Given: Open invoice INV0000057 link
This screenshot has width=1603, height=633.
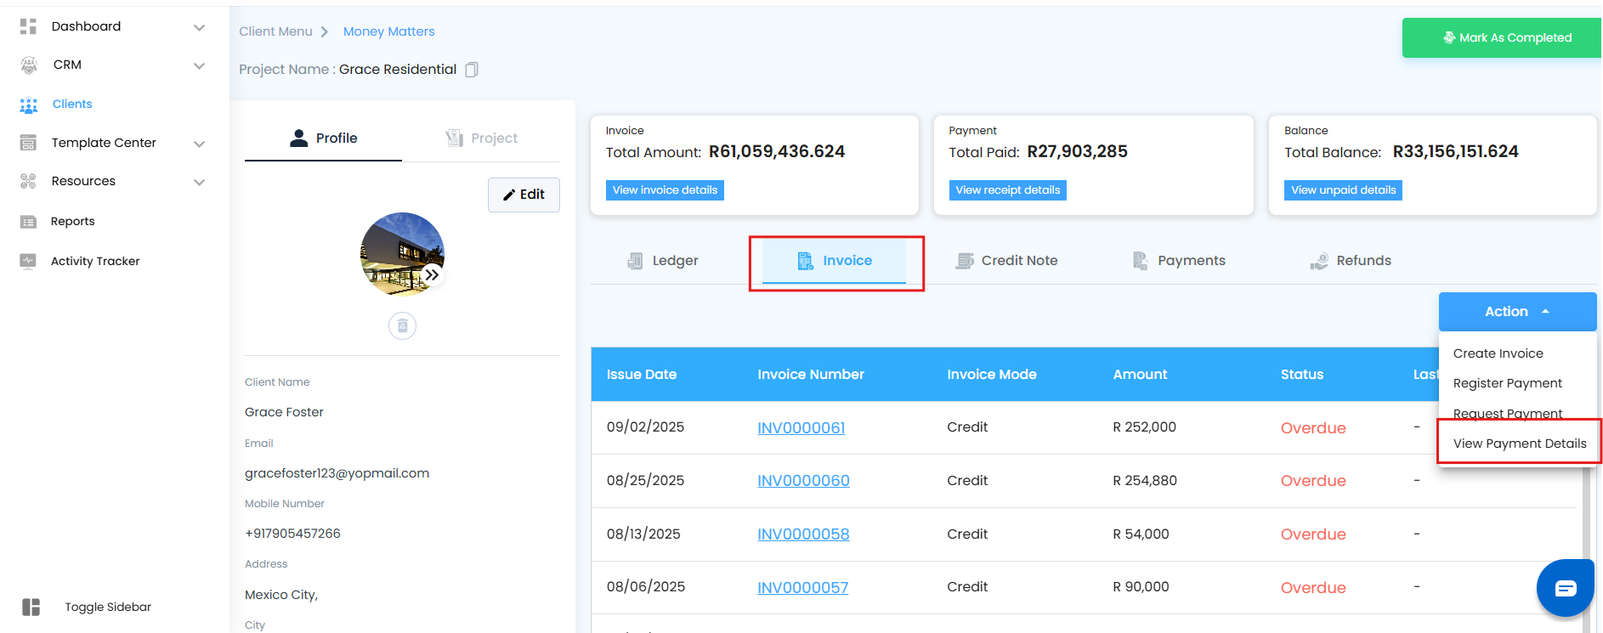Looking at the screenshot, I should (802, 588).
